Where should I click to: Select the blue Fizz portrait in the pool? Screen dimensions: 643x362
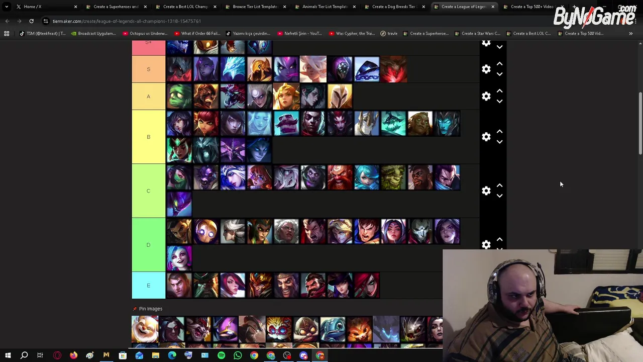click(333, 329)
